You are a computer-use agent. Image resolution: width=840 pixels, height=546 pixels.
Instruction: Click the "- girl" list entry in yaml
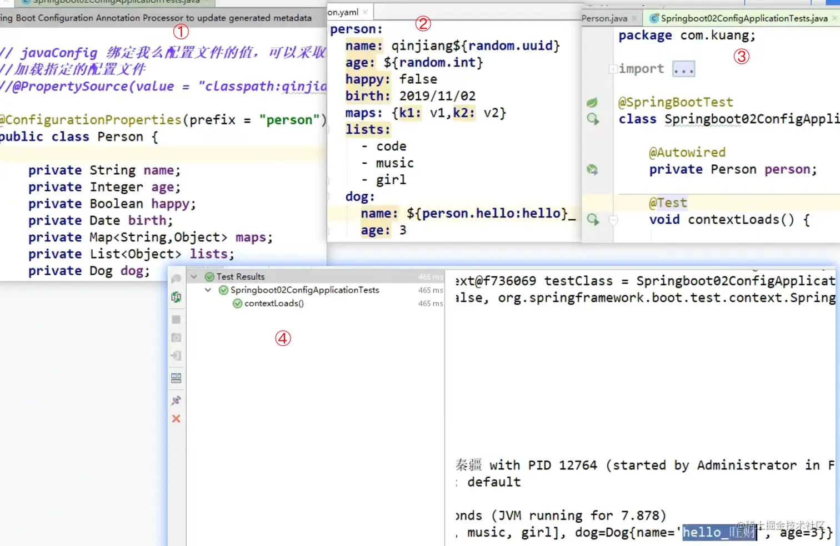pos(384,180)
